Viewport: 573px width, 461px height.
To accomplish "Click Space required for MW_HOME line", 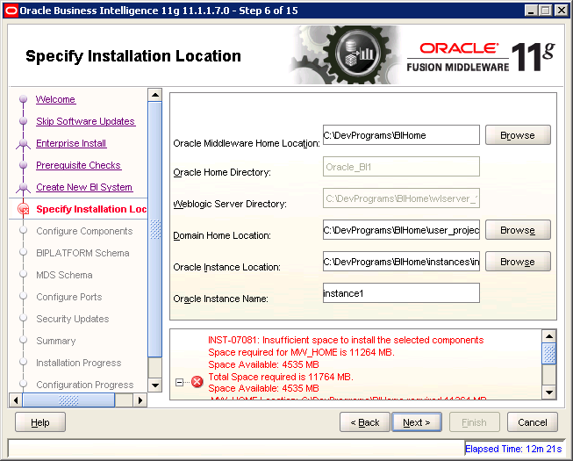I will pyautogui.click(x=302, y=352).
